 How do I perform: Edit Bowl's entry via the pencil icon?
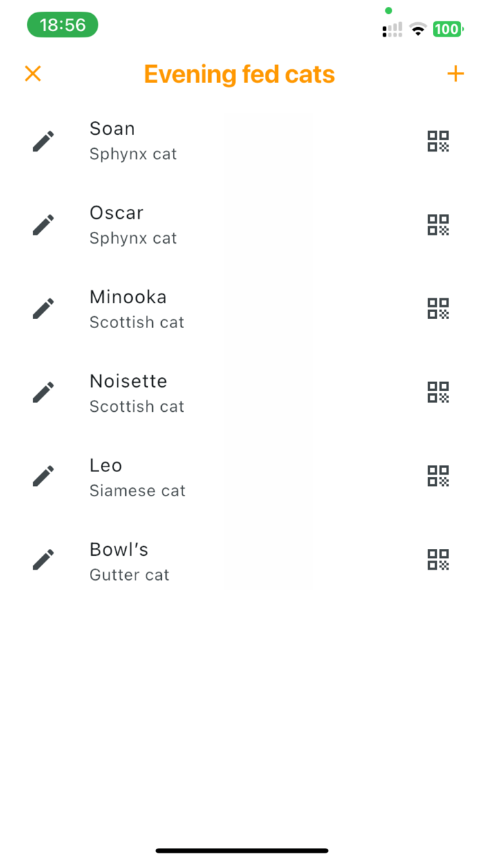coord(43,559)
